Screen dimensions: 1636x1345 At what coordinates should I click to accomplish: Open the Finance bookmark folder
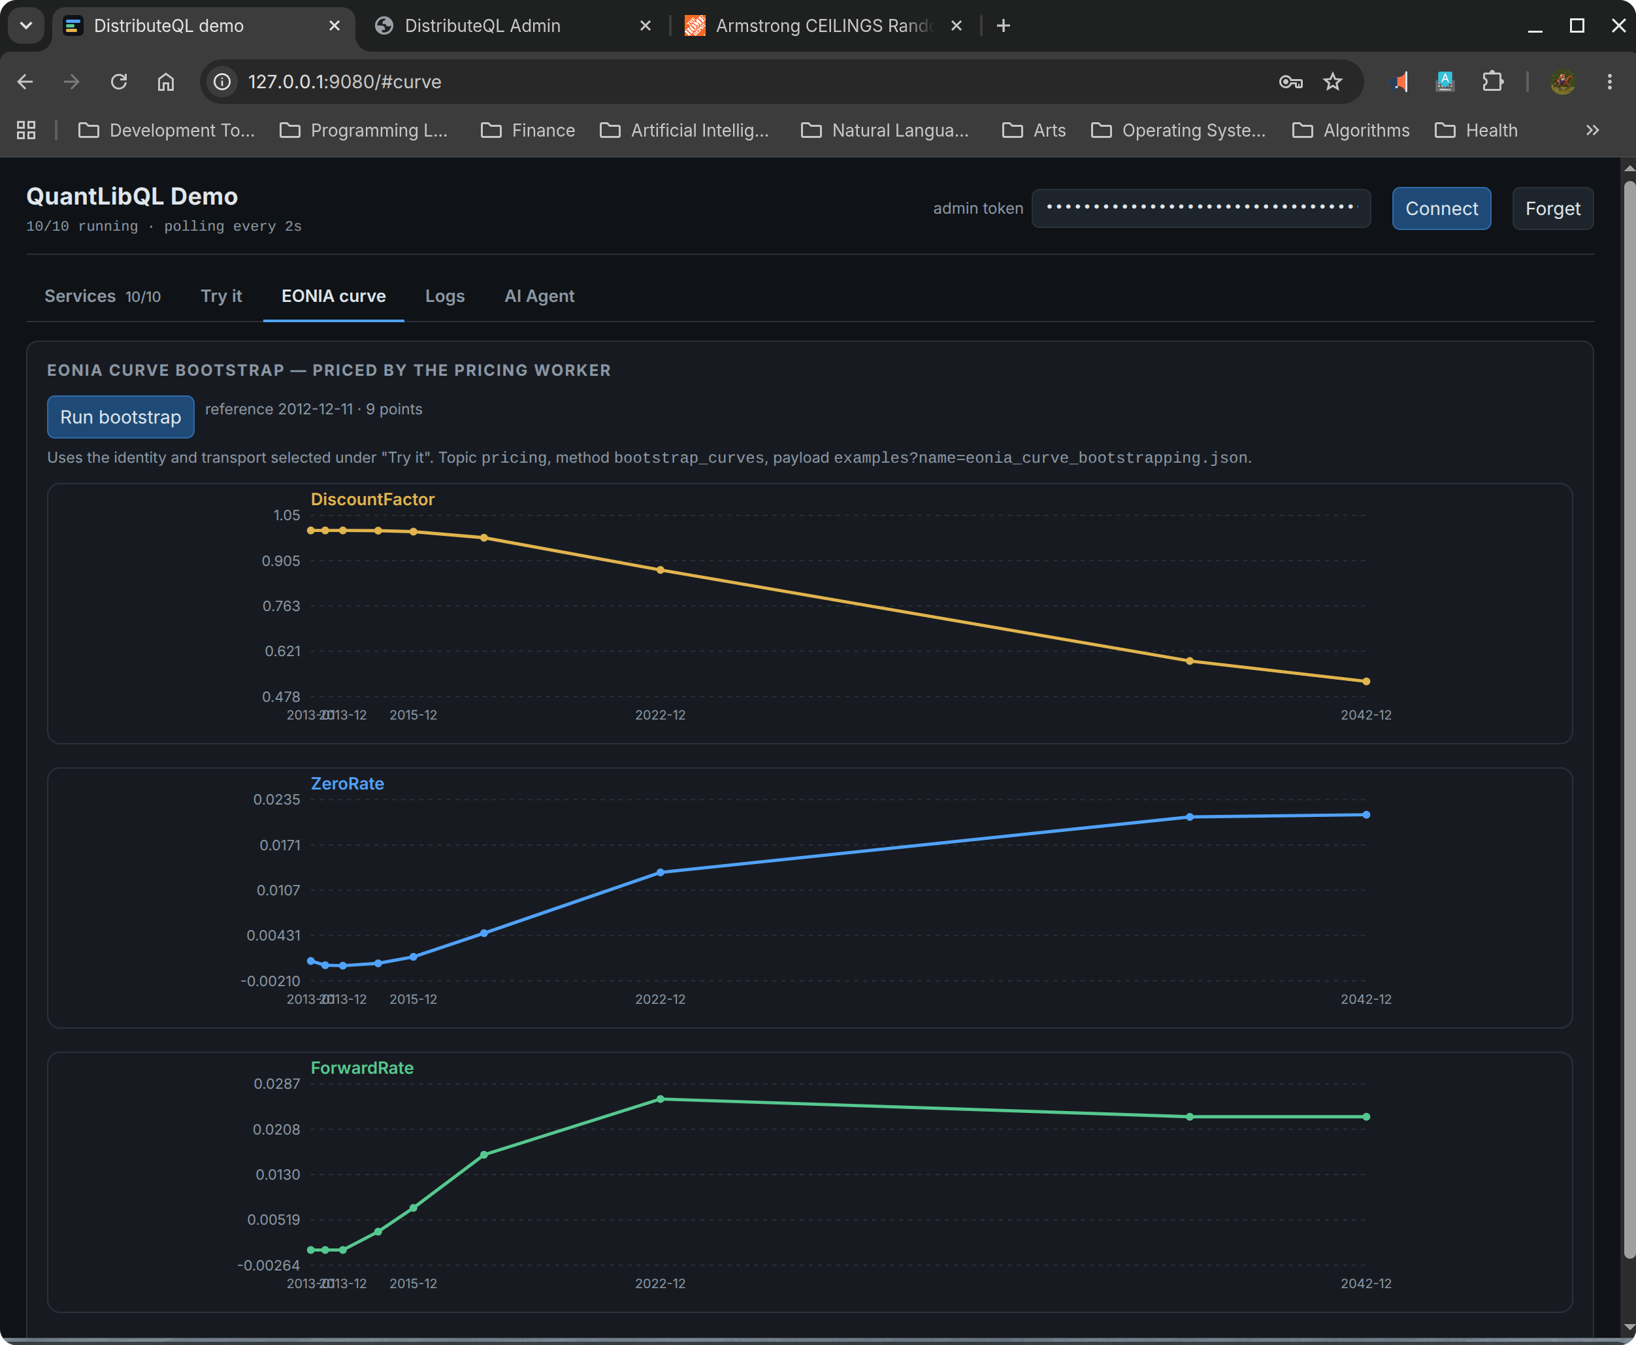(x=529, y=130)
